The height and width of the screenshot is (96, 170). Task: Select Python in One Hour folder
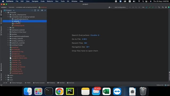[19, 32]
